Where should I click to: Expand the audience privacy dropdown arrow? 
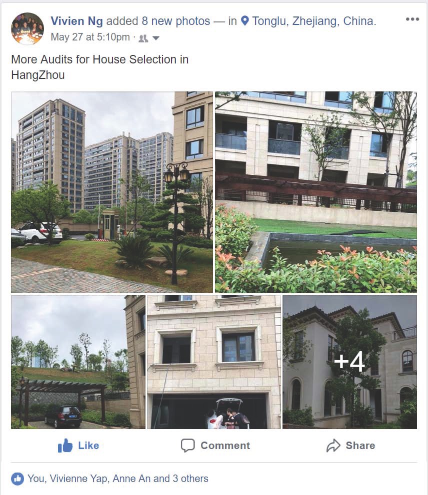(156, 38)
